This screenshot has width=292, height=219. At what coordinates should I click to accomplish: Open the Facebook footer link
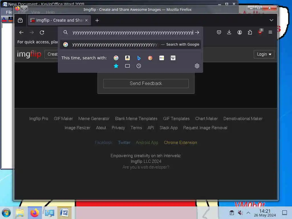[x=103, y=143]
